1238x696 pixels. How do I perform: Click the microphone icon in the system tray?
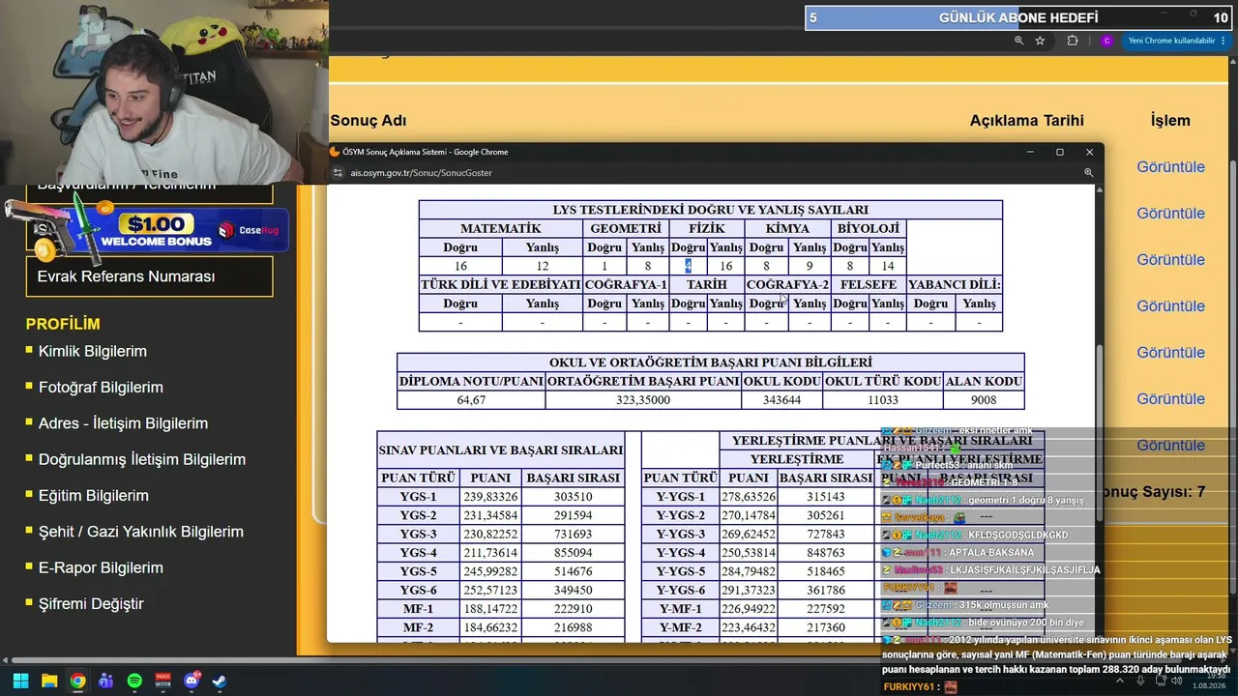[1141, 681]
